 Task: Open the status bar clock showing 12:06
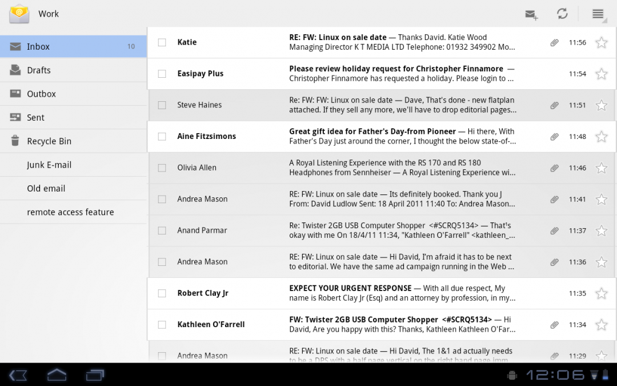pos(555,375)
